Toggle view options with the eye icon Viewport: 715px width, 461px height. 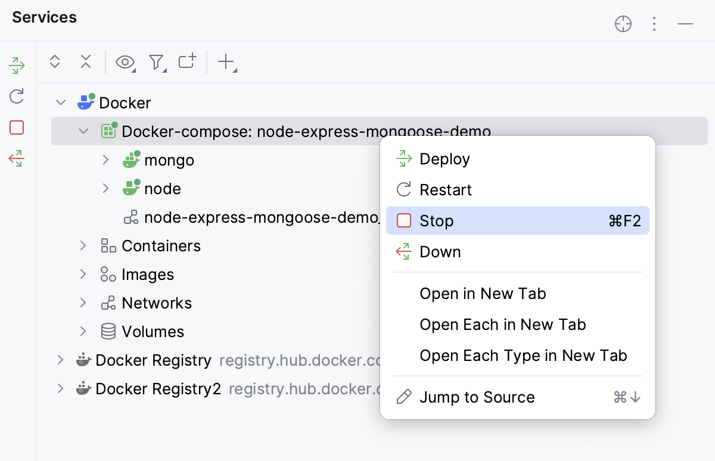point(125,61)
